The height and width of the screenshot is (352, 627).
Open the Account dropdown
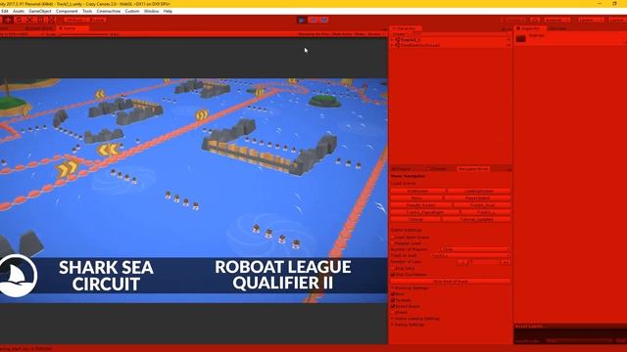(x=557, y=20)
